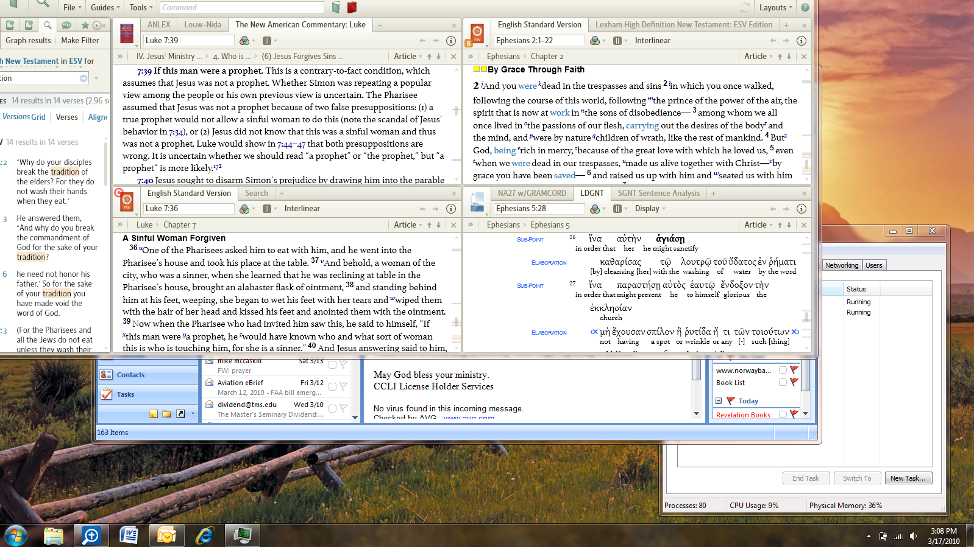
Task: Open the Display dropdown in LDGNT panel
Action: [650, 208]
